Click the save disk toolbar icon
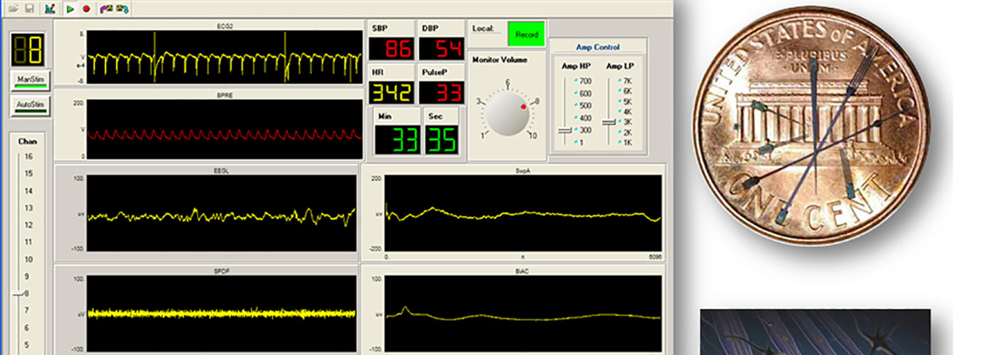The image size is (993, 355). click(29, 9)
